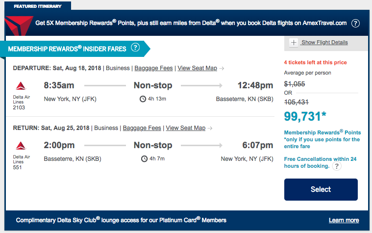
Task: View Seat Map for the departure flight
Action: click(198, 68)
